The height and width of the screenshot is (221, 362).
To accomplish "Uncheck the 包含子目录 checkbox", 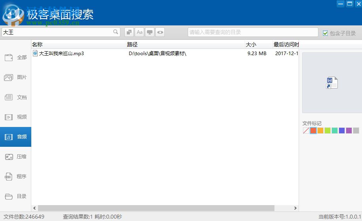I will tap(325, 33).
